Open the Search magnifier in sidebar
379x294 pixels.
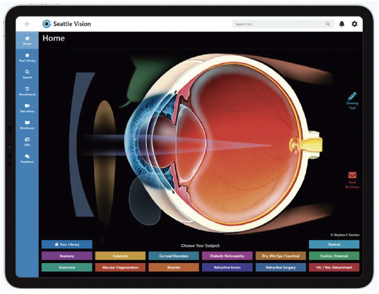pos(27,72)
